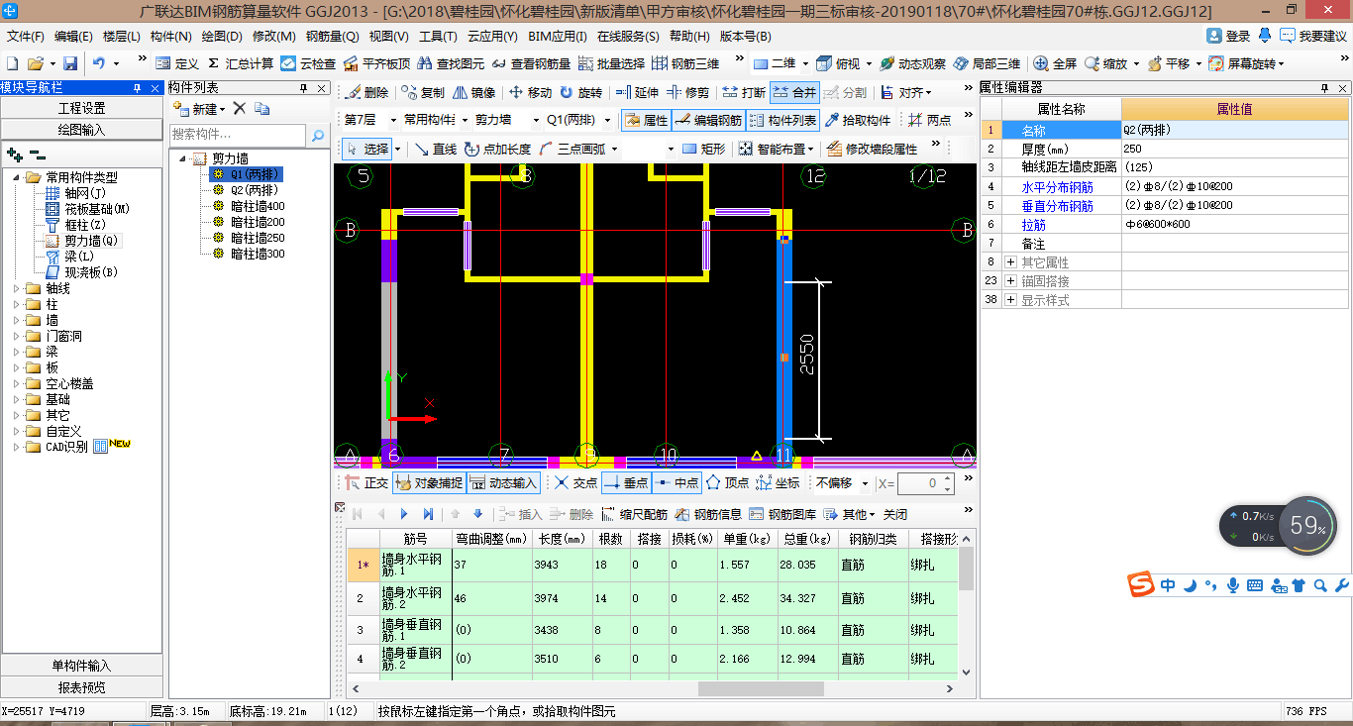This screenshot has width=1353, height=726.
Task: Select the 镜像 mirror tool
Action: point(473,93)
